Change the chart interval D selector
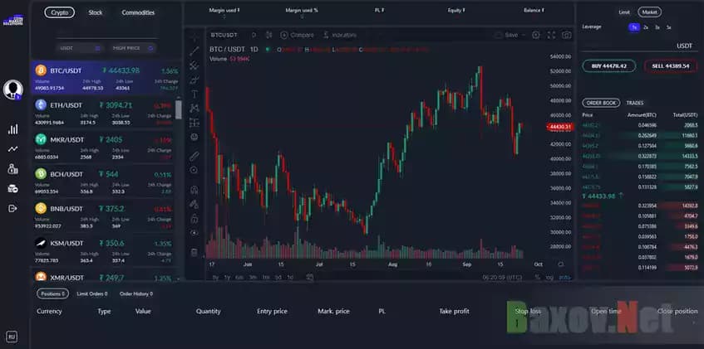704x349 pixels. [254, 35]
